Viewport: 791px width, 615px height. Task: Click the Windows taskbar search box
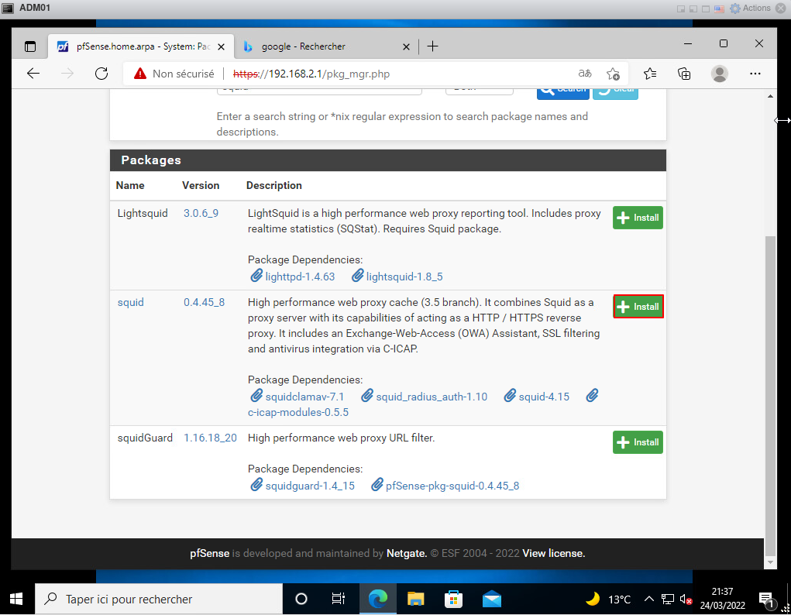(159, 599)
